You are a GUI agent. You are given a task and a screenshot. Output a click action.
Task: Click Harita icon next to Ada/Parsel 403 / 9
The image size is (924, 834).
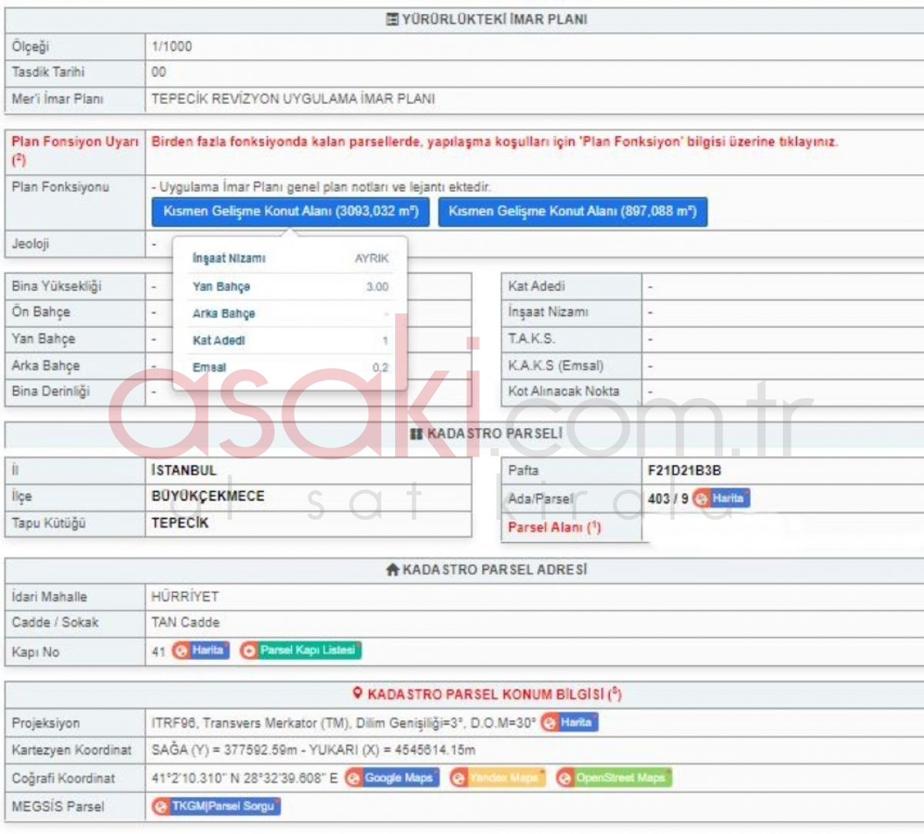pyautogui.click(x=721, y=498)
